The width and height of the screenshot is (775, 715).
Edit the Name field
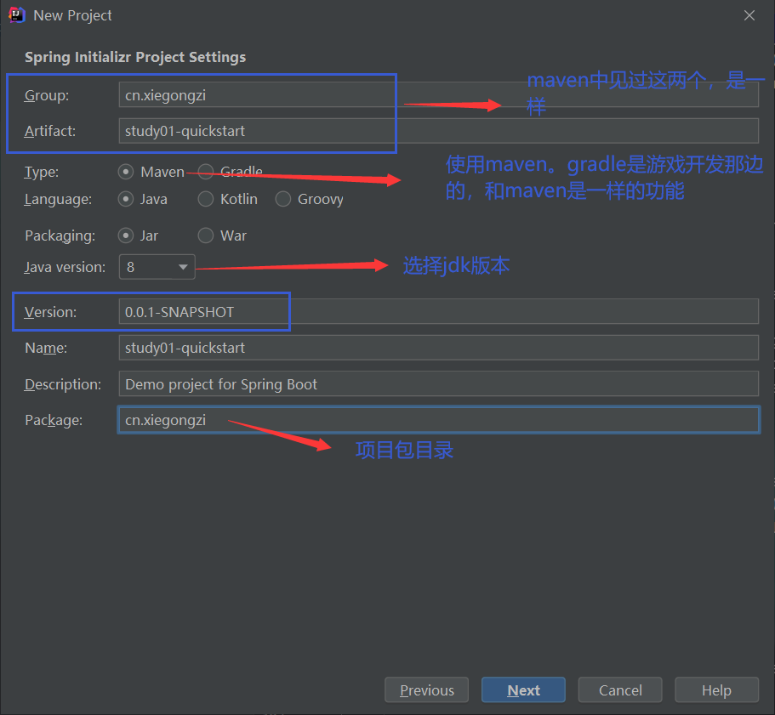(x=438, y=348)
